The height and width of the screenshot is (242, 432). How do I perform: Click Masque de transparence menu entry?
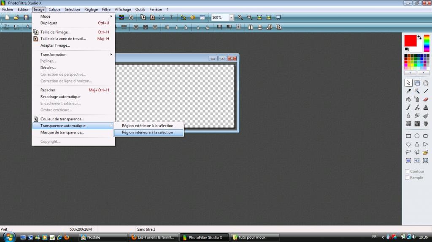pos(73,132)
